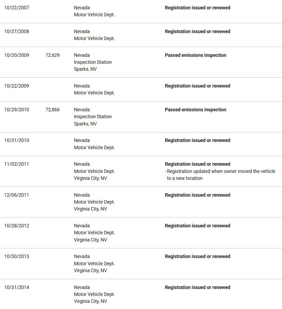The width and height of the screenshot is (282, 309).
Task: Click the 72,629 mileage reading
Action: (52, 55)
